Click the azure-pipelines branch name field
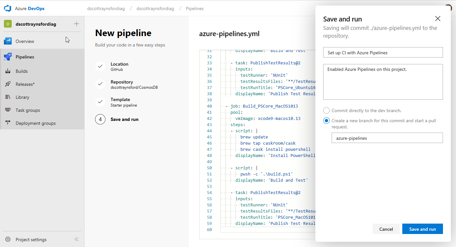Image resolution: width=456 pixels, height=247 pixels. pos(387,138)
